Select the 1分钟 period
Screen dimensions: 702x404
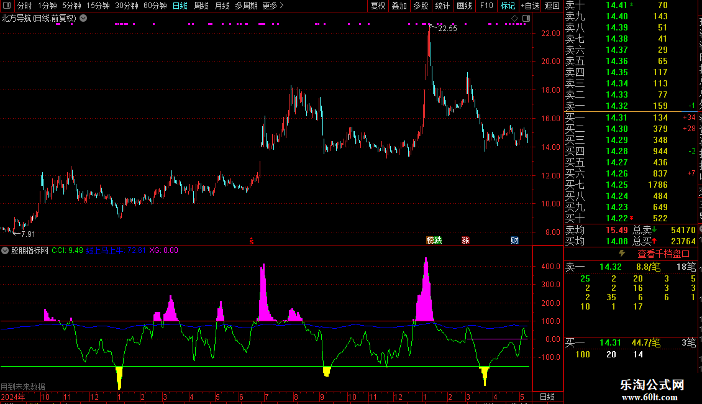click(47, 6)
